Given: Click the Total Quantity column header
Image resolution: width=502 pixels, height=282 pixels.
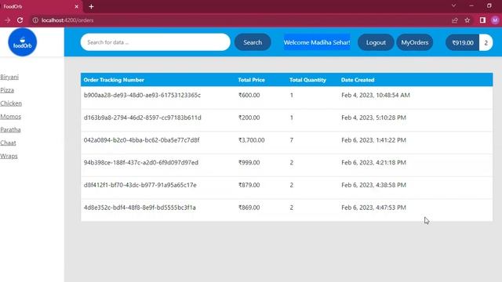Looking at the screenshot, I should pos(307,80).
